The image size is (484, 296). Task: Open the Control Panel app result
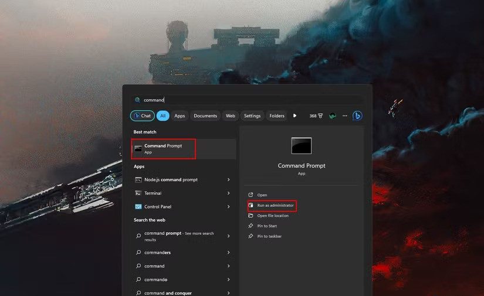click(x=184, y=207)
